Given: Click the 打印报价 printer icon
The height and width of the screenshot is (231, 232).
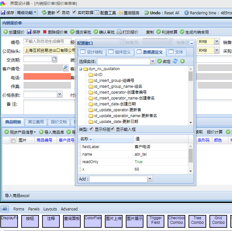Looking at the screenshot, I should (x=120, y=32).
